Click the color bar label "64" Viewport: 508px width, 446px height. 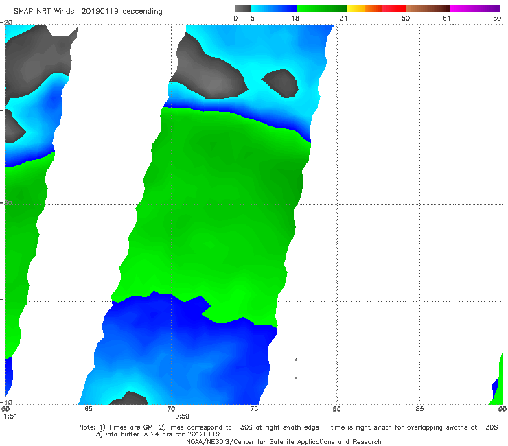coord(447,19)
